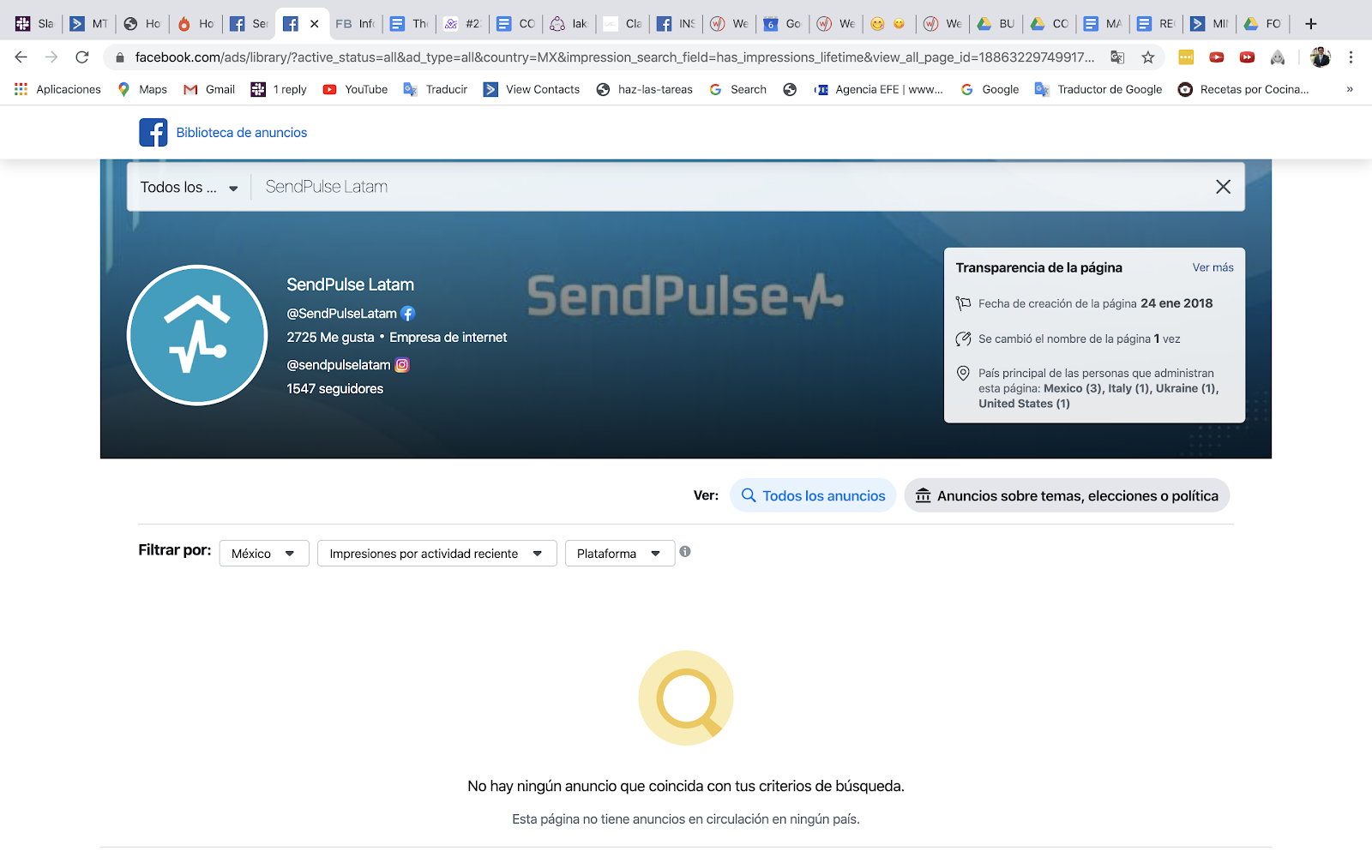Screen dimensions: 1372x857
Task: Open the Traducir bookmark
Action: [436, 89]
